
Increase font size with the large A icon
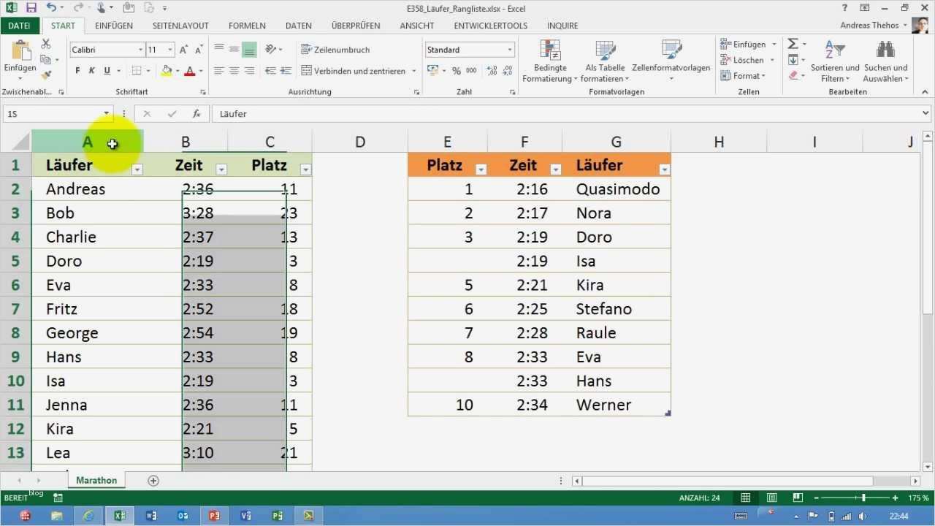pos(184,50)
